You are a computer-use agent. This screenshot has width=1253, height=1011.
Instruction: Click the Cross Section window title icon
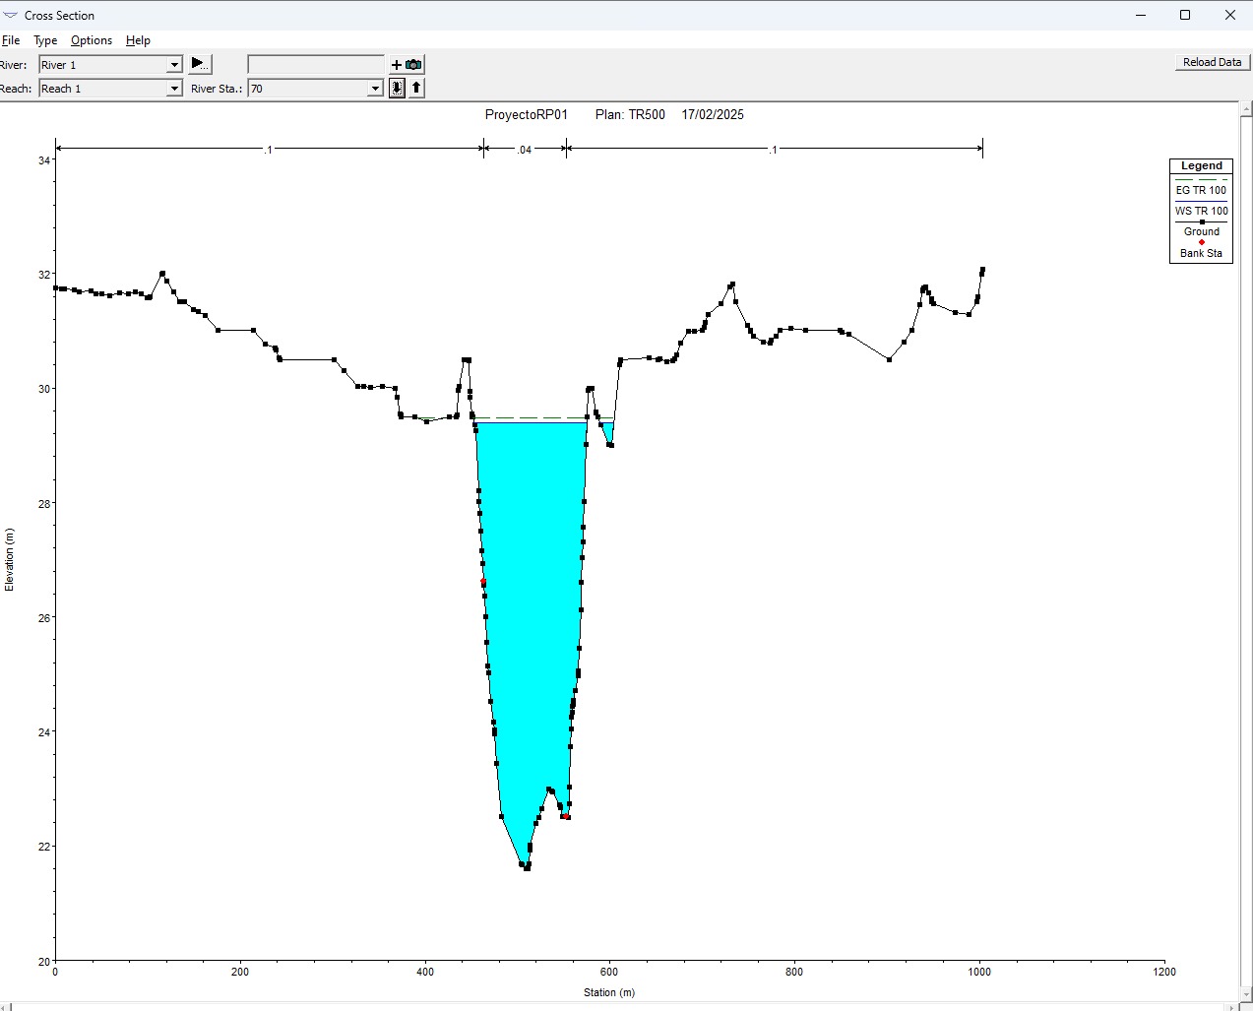11,16
